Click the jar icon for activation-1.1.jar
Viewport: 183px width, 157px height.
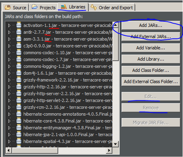(x=19, y=25)
